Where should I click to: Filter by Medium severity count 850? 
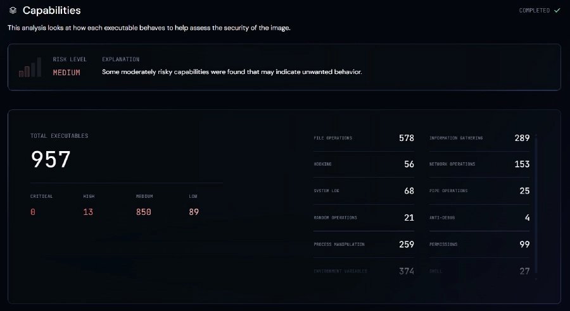tap(144, 212)
